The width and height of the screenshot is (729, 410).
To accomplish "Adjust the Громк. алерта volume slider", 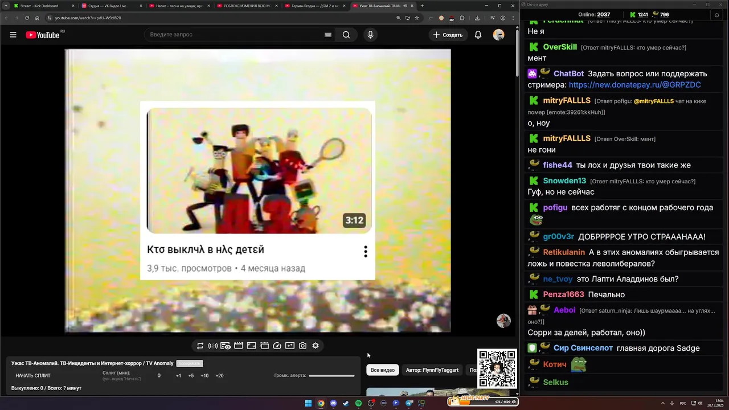I will pyautogui.click(x=331, y=376).
